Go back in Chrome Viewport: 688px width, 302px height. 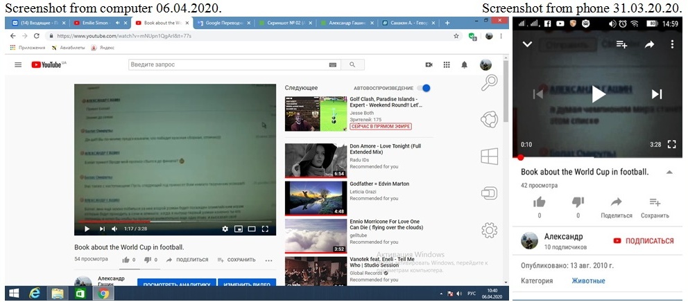point(12,36)
